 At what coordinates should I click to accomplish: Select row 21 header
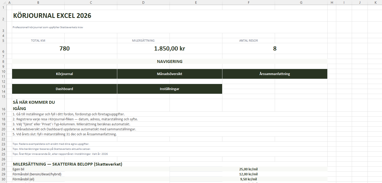coord(3,134)
